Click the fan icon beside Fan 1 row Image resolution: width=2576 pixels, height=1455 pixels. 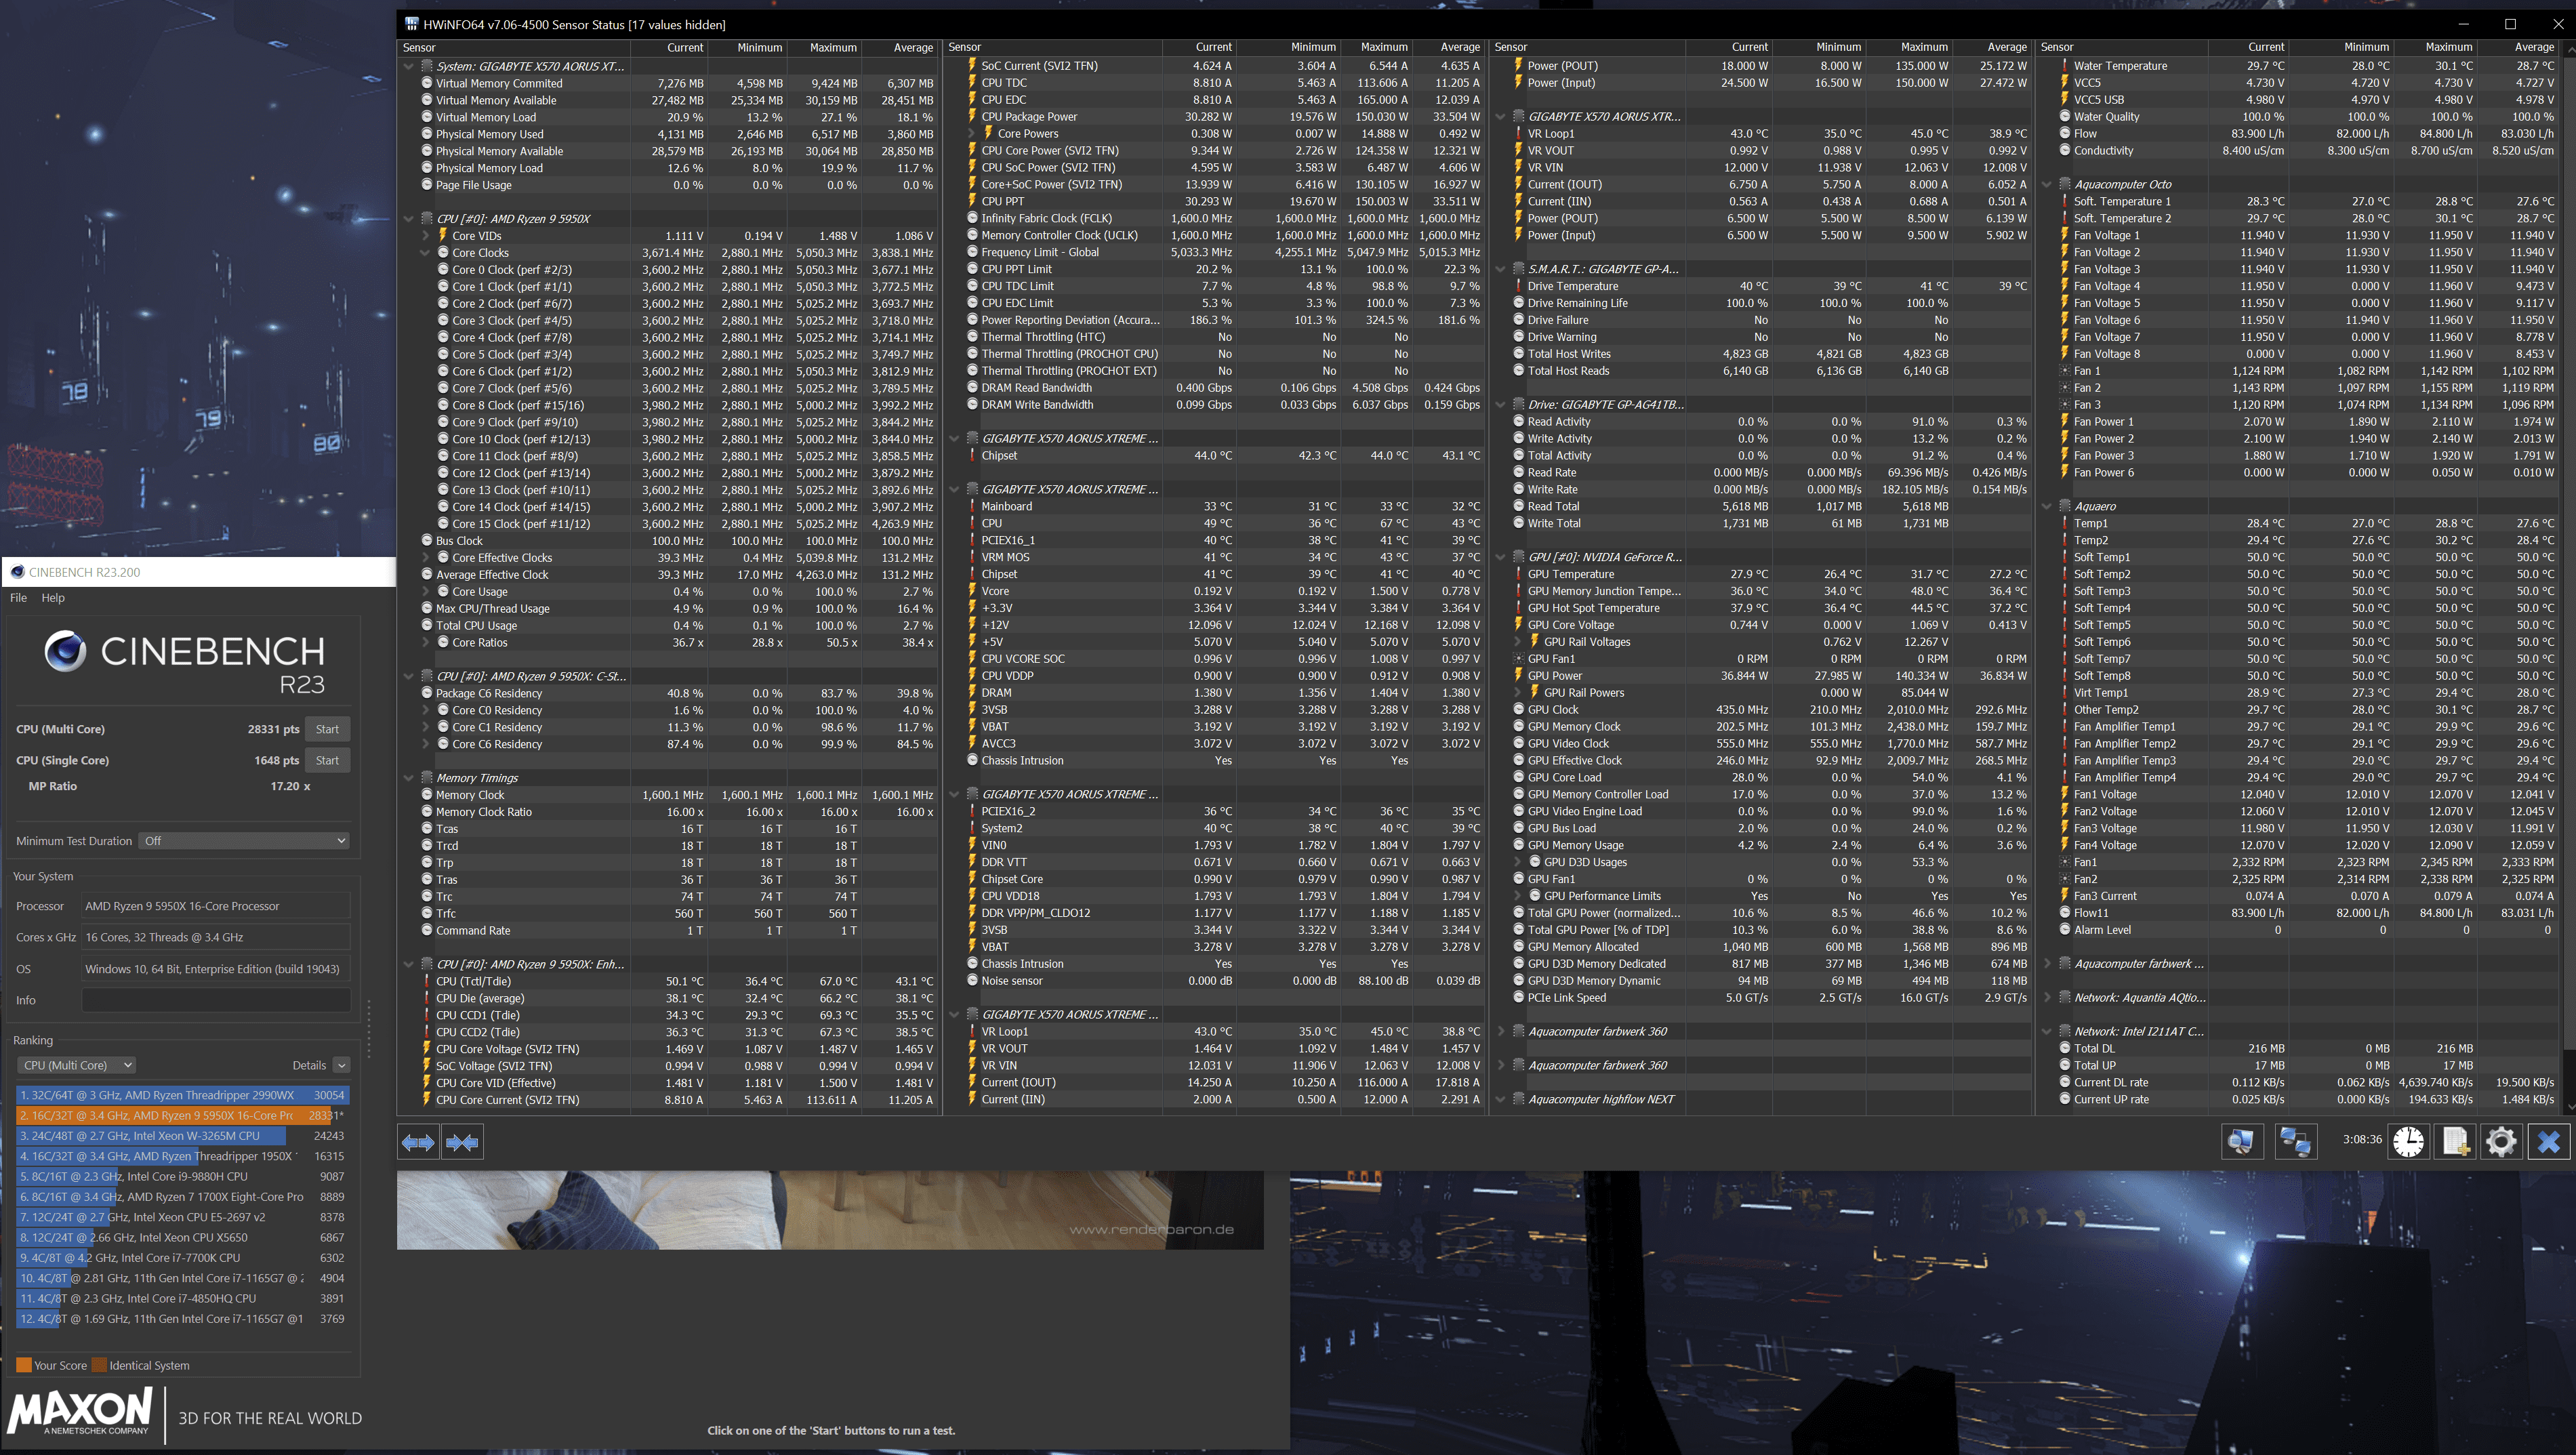coord(2064,371)
